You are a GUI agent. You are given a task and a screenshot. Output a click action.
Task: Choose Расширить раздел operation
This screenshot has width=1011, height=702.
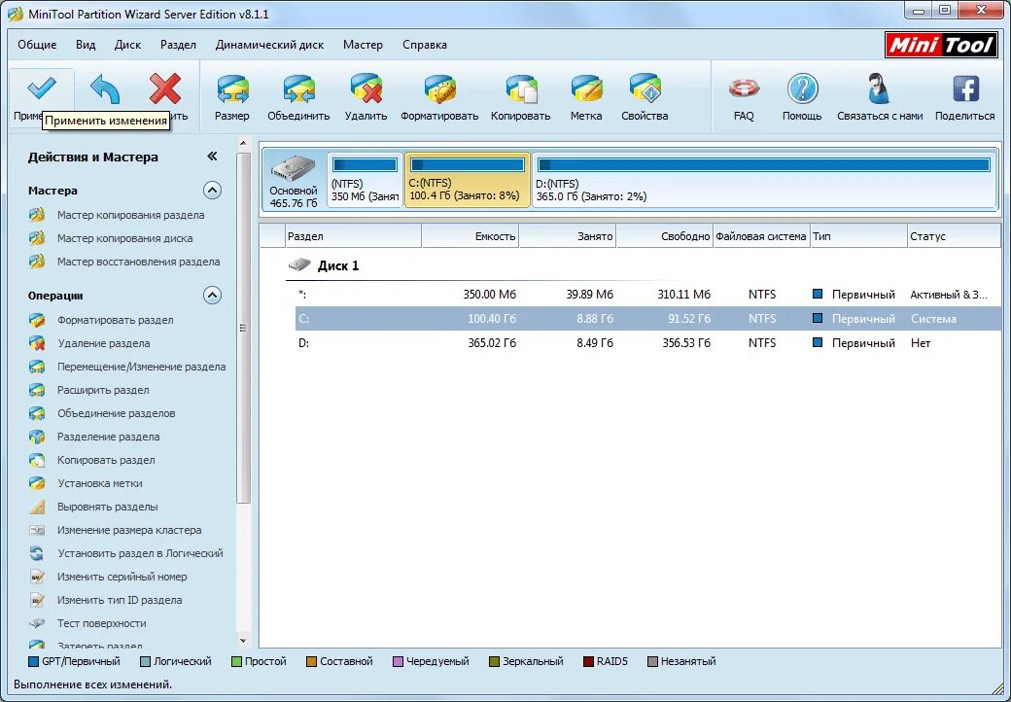[x=103, y=390]
